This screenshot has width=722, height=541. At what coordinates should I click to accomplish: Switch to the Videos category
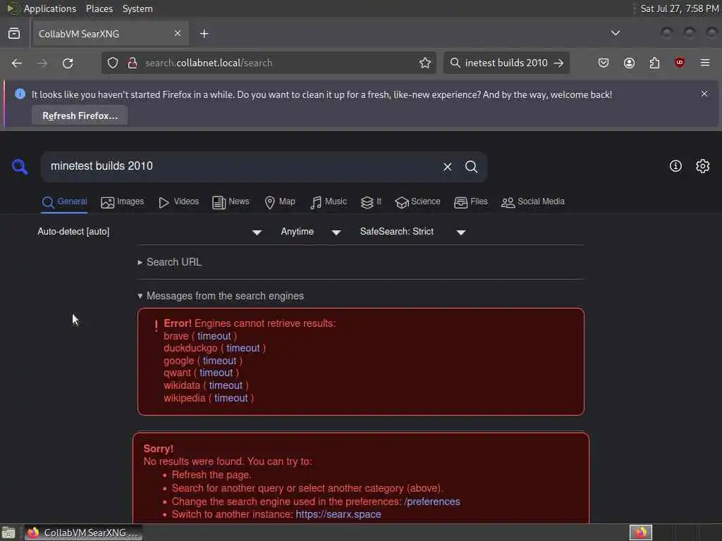pos(178,202)
